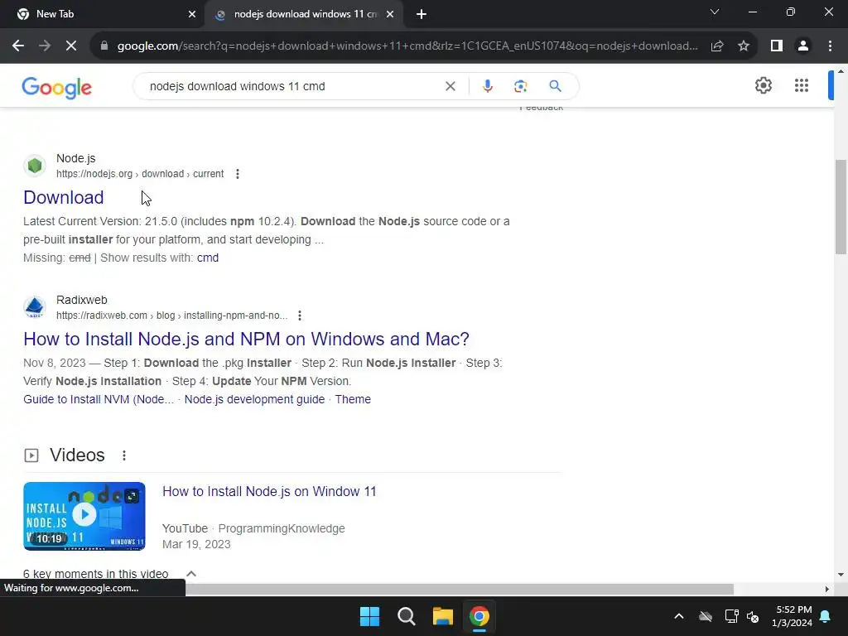The image size is (848, 636).
Task: Open the Chrome side panel
Action: click(777, 46)
